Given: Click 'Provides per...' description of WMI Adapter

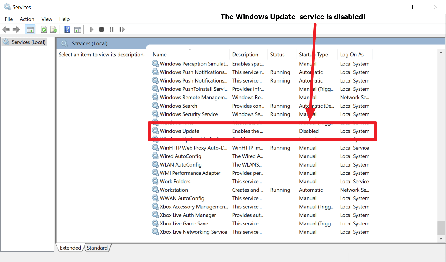Looking at the screenshot, I should tap(248, 173).
